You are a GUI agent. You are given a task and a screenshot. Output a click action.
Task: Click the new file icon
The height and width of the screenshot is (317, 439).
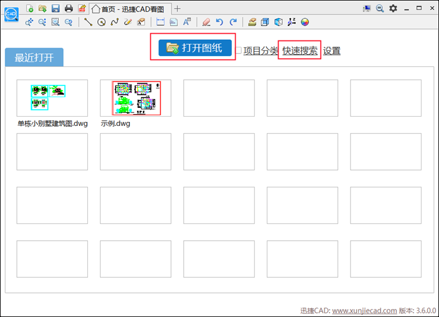click(30, 8)
